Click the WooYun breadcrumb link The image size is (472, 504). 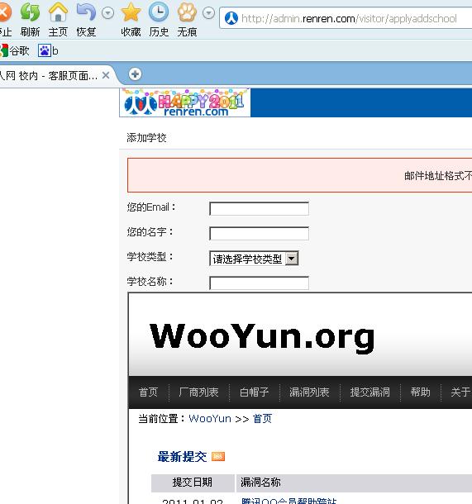[x=210, y=419]
